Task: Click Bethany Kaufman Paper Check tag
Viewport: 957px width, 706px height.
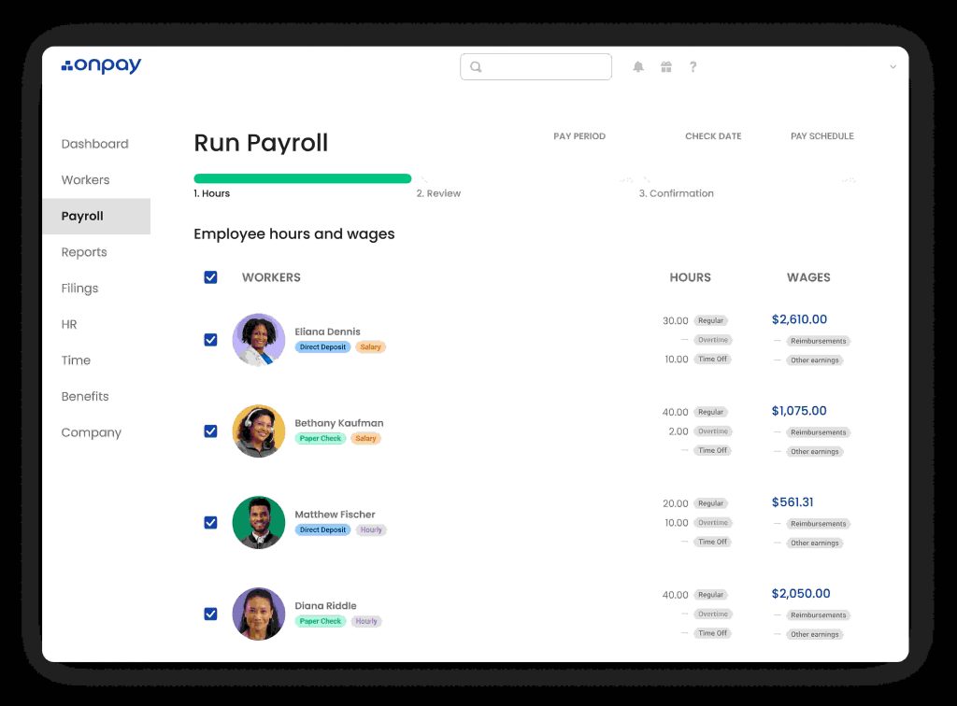Action: 321,438
